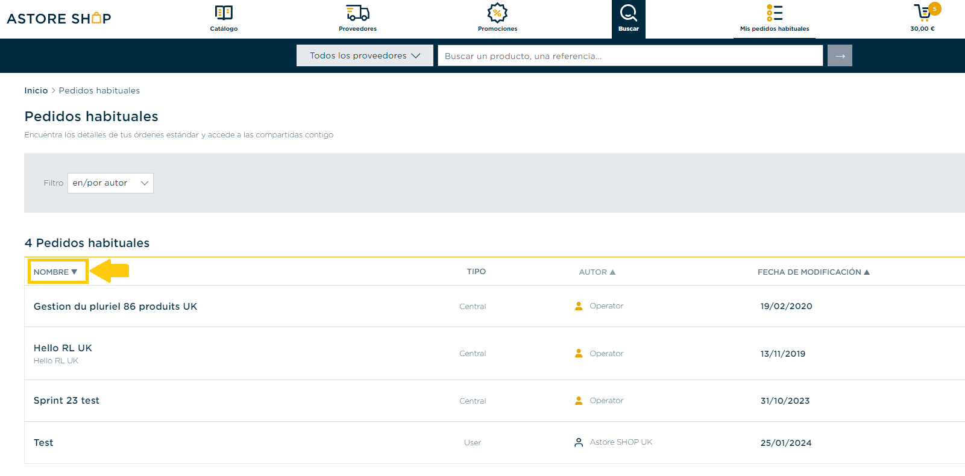Open Gestion du pluriel 86 produits UK
965x476 pixels.
115,306
